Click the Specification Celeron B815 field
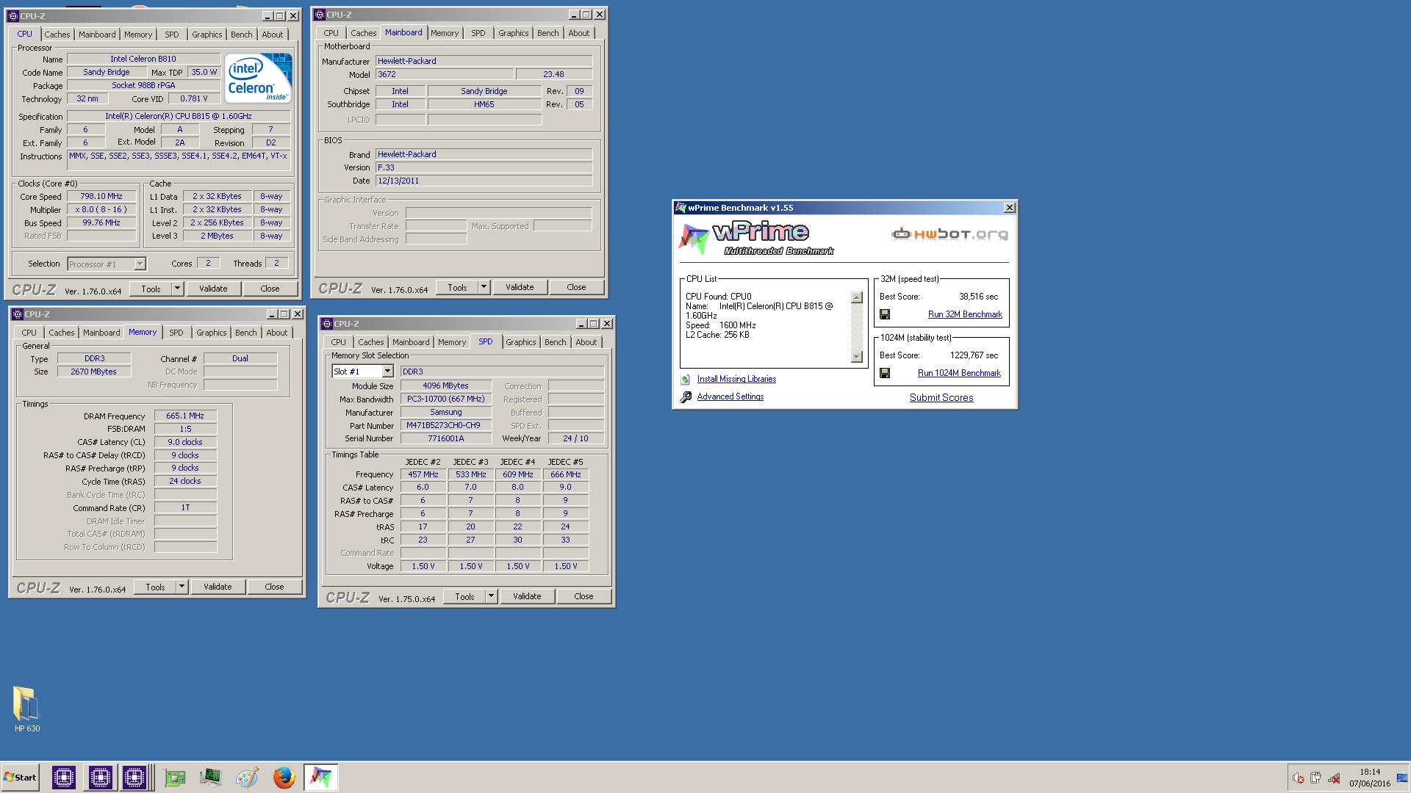Screen dimensions: 1411x793 click(179, 116)
